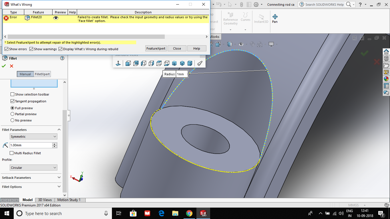Image resolution: width=390 pixels, height=219 pixels.
Task: Select the Isometric view cube icon
Action: (x=174, y=63)
